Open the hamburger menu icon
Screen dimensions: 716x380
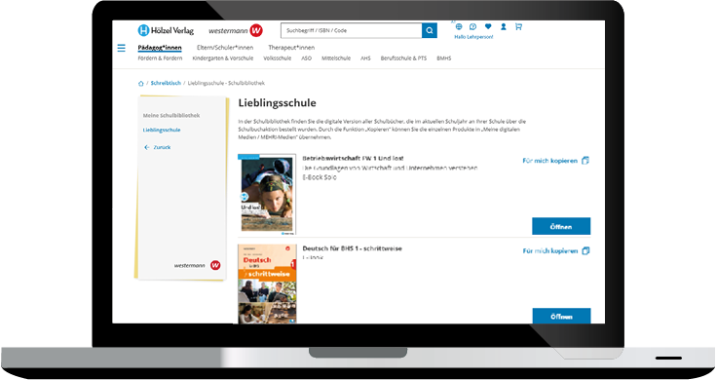pos(121,48)
